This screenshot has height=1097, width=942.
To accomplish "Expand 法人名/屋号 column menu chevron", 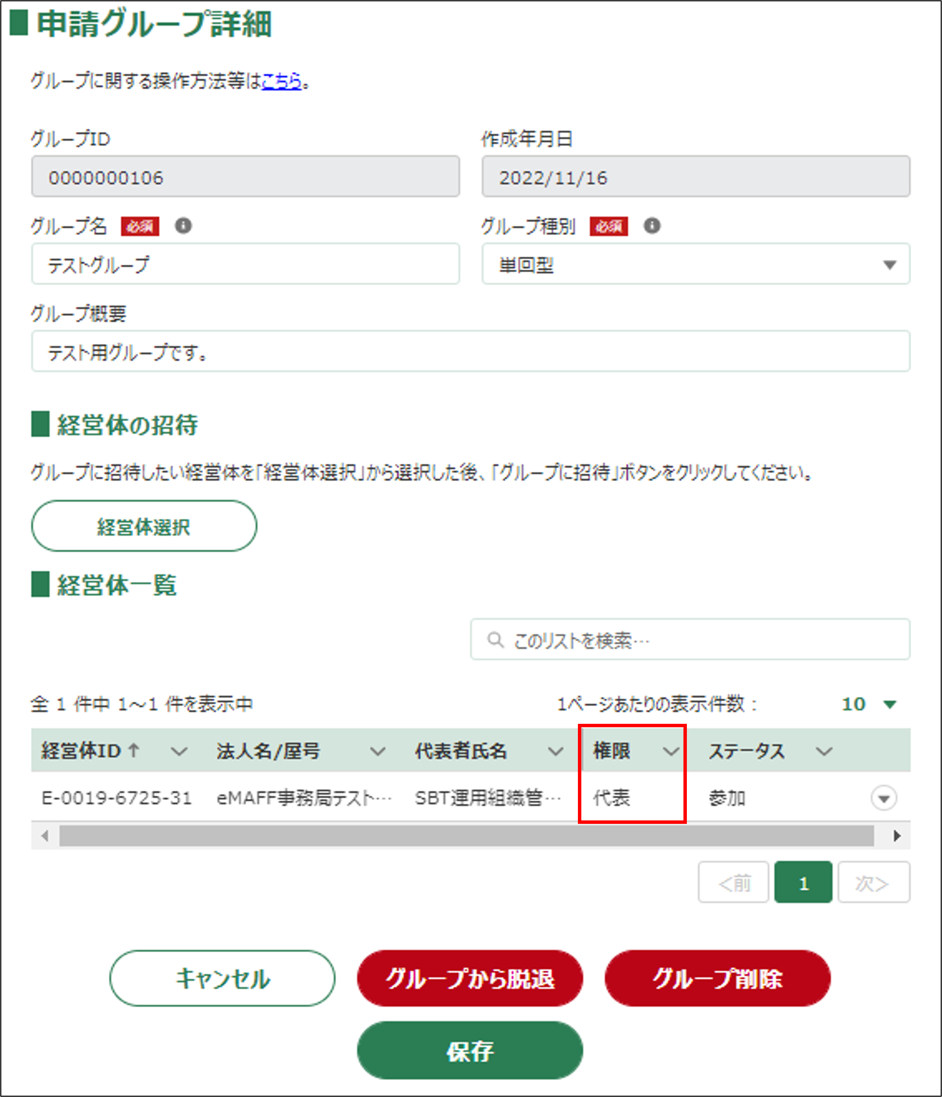I will [x=377, y=751].
